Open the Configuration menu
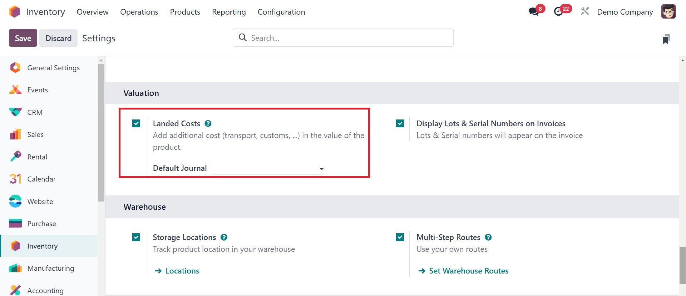Viewport: 686px width, 296px height. pos(281,12)
